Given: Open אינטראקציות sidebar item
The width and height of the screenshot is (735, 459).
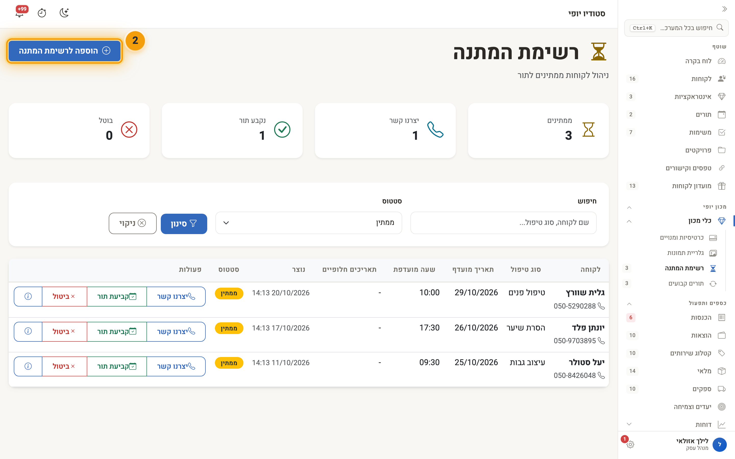Looking at the screenshot, I should point(676,97).
